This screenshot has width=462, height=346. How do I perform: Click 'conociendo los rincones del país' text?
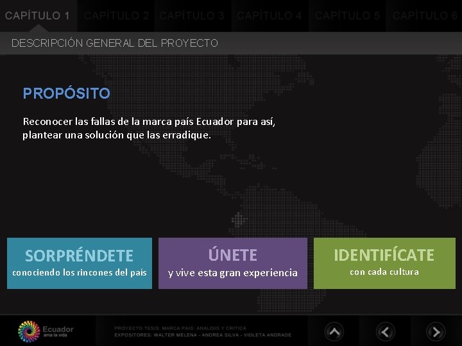pyautogui.click(x=80, y=272)
